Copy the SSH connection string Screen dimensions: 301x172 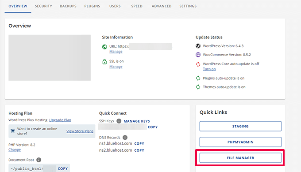(153, 127)
